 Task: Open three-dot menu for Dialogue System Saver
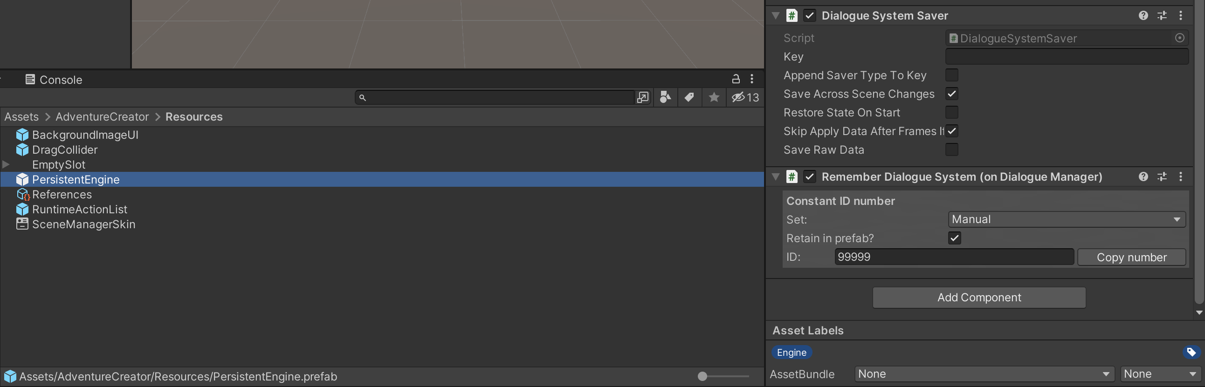pyautogui.click(x=1181, y=15)
